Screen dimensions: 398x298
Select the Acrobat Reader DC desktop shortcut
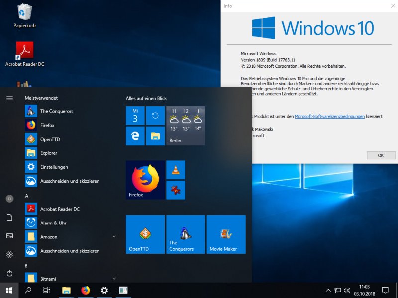[24, 54]
